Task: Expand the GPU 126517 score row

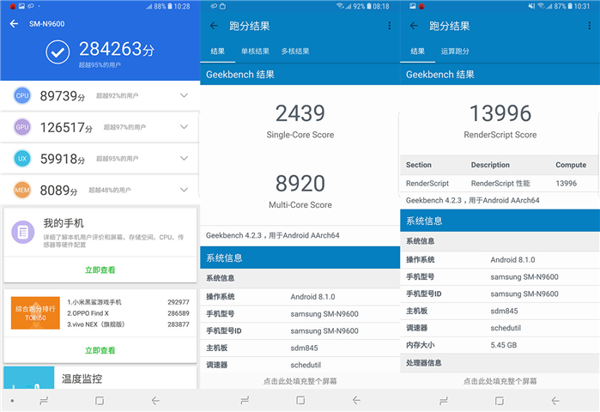Action: (184, 127)
